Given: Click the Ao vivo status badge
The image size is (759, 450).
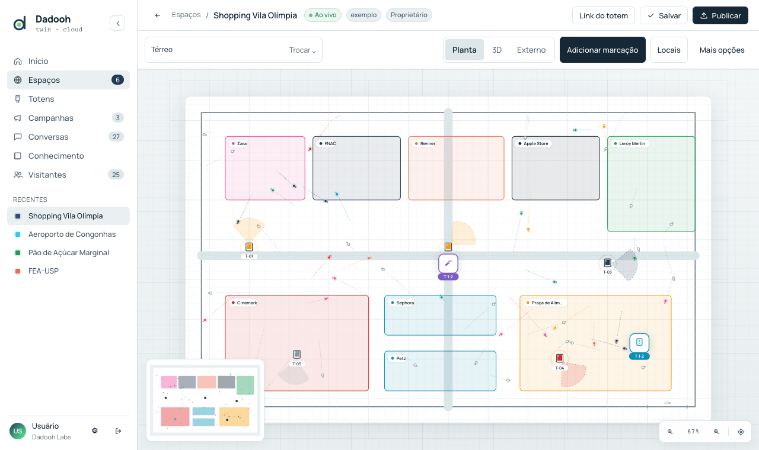Looking at the screenshot, I should click(323, 15).
